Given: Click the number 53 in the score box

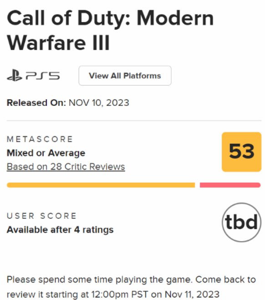Looking at the screenshot, I should click(x=241, y=152).
